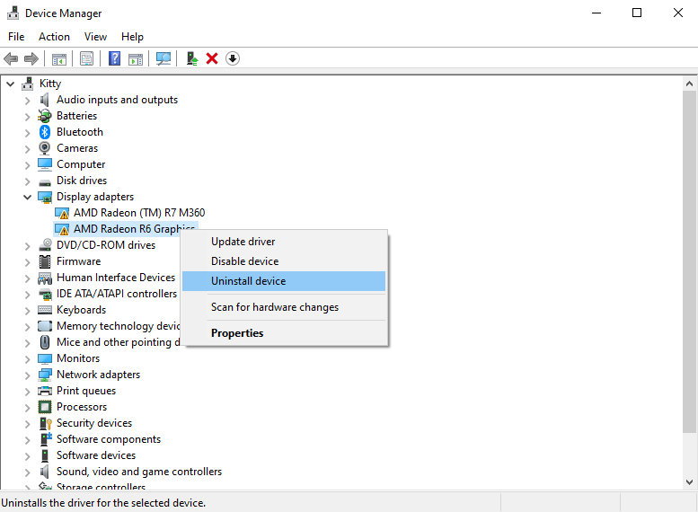Viewport: 698px width, 512px height.
Task: Click the Computer monitor icon
Action: coord(45,164)
